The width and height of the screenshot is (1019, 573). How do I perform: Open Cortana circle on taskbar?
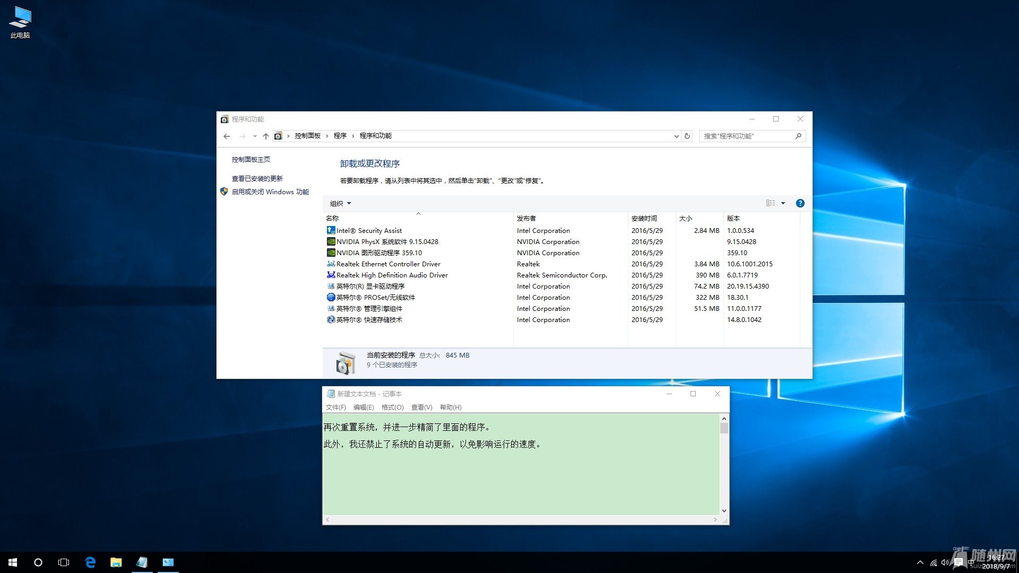click(38, 562)
